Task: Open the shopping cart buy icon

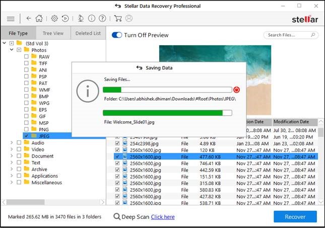Action: (x=118, y=19)
